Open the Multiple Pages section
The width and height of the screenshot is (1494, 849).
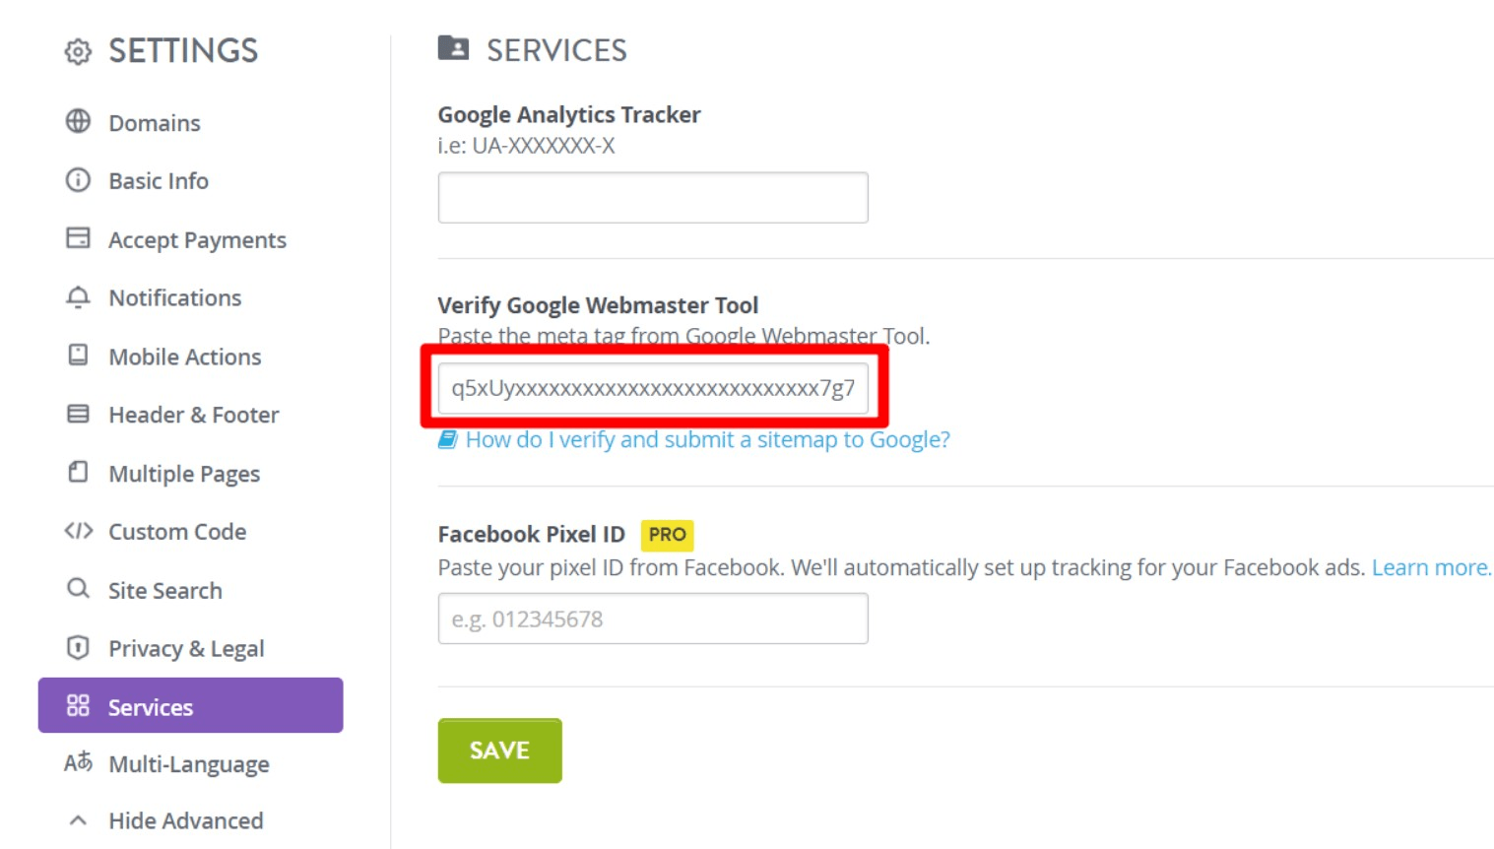[x=183, y=473]
